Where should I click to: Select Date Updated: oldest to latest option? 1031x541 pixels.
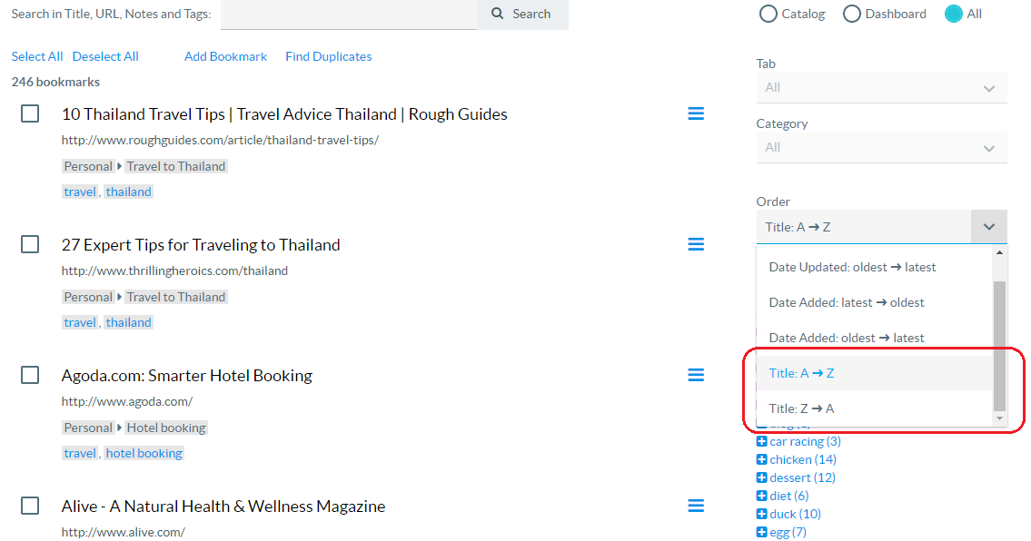[849, 267]
